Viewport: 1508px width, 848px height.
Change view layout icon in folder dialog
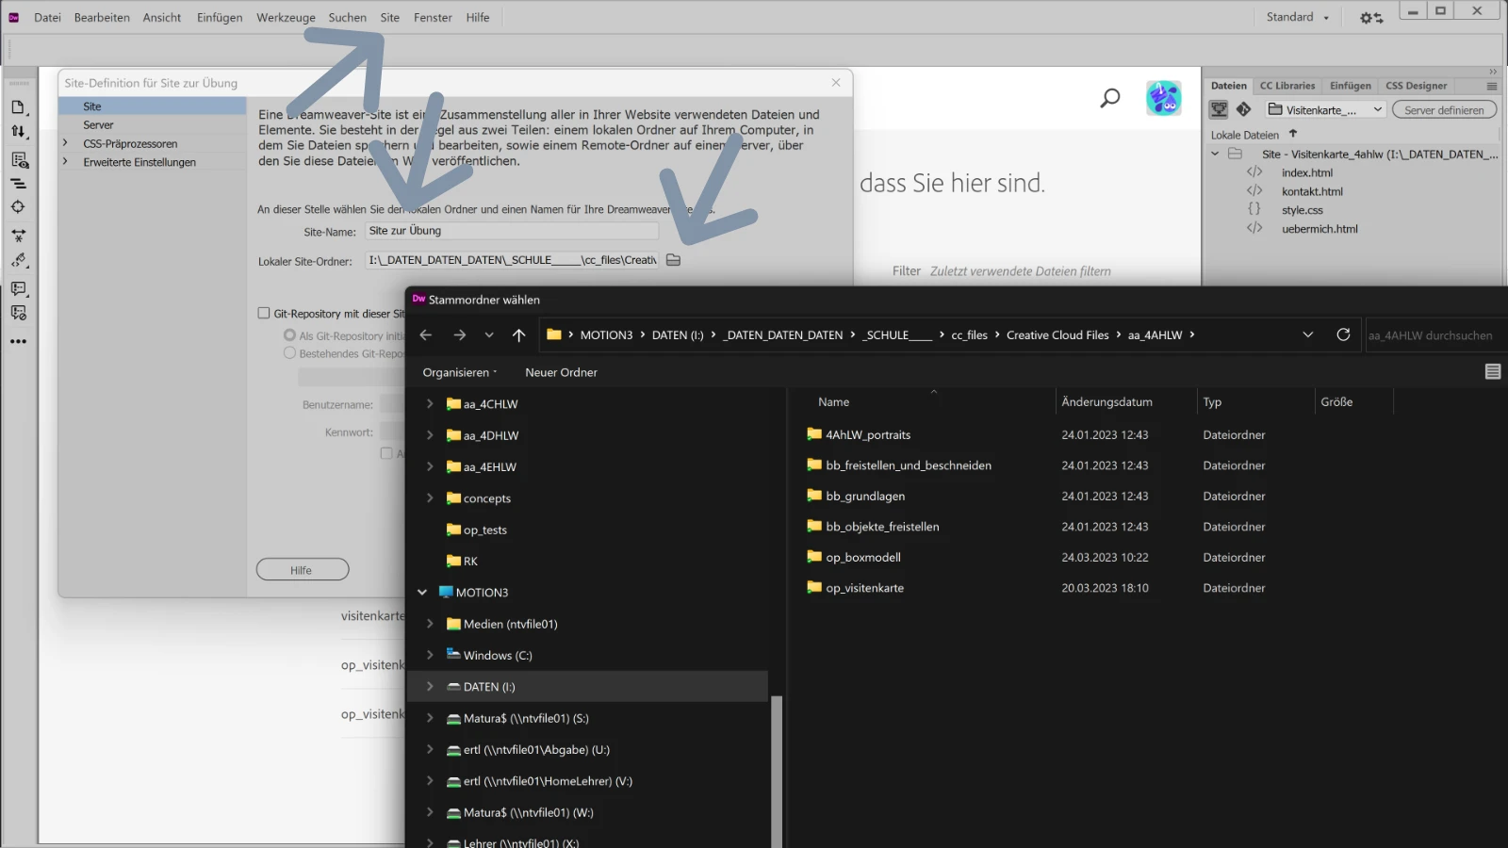(x=1493, y=372)
